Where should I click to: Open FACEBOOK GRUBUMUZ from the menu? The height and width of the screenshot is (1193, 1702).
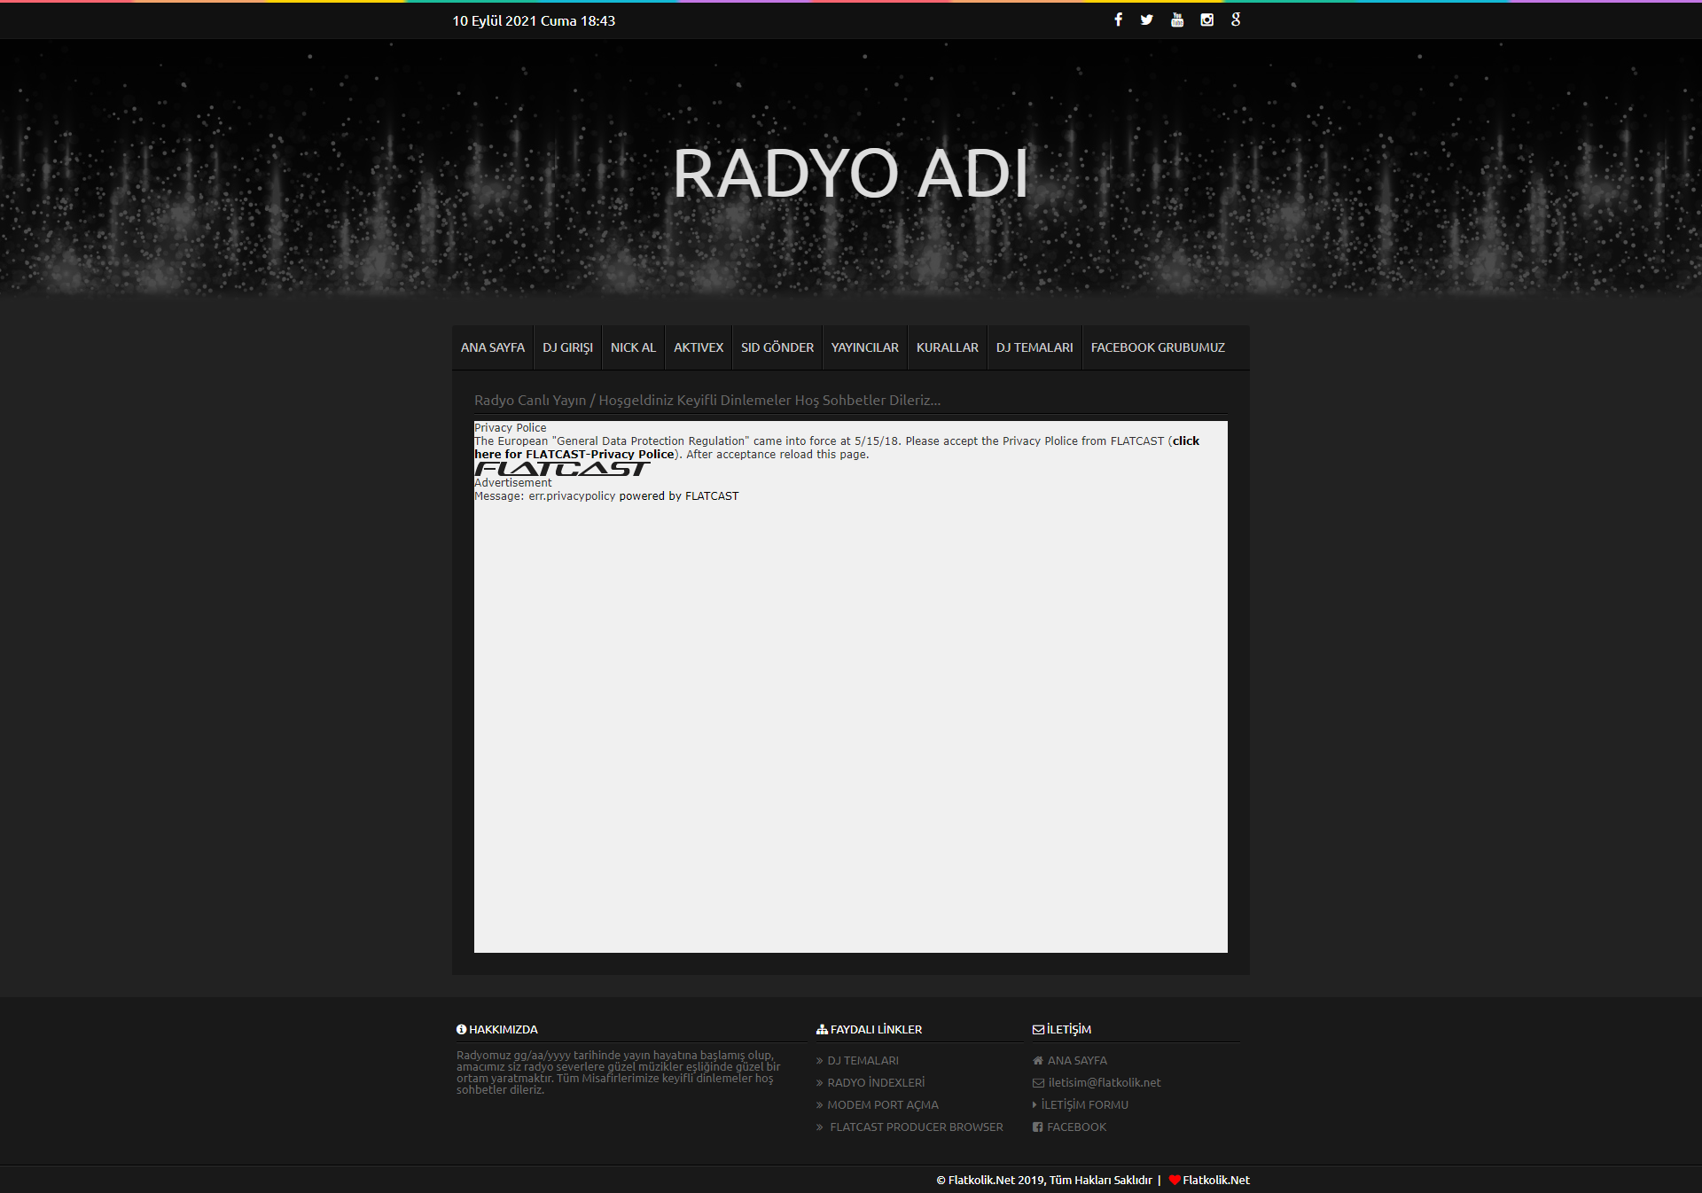click(1158, 347)
